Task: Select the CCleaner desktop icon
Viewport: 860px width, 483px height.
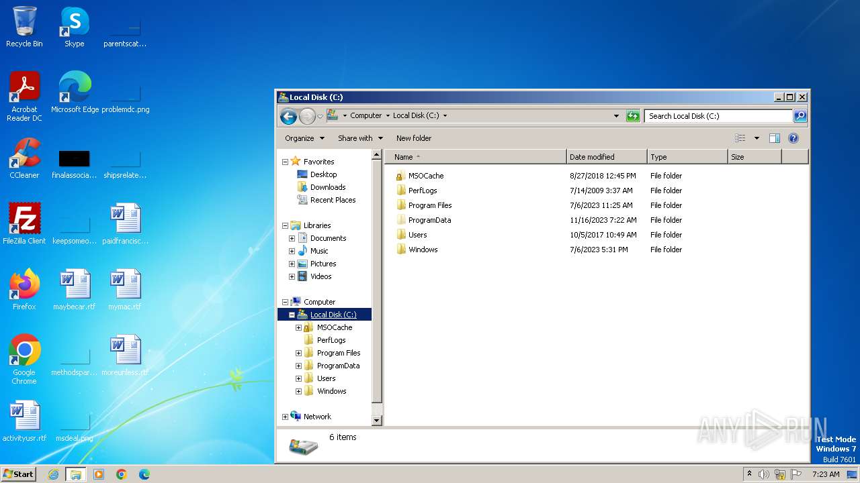Action: pyautogui.click(x=24, y=158)
